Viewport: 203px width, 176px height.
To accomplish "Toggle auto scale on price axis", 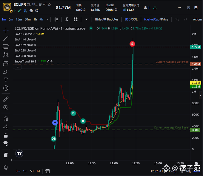I will point(196,171).
